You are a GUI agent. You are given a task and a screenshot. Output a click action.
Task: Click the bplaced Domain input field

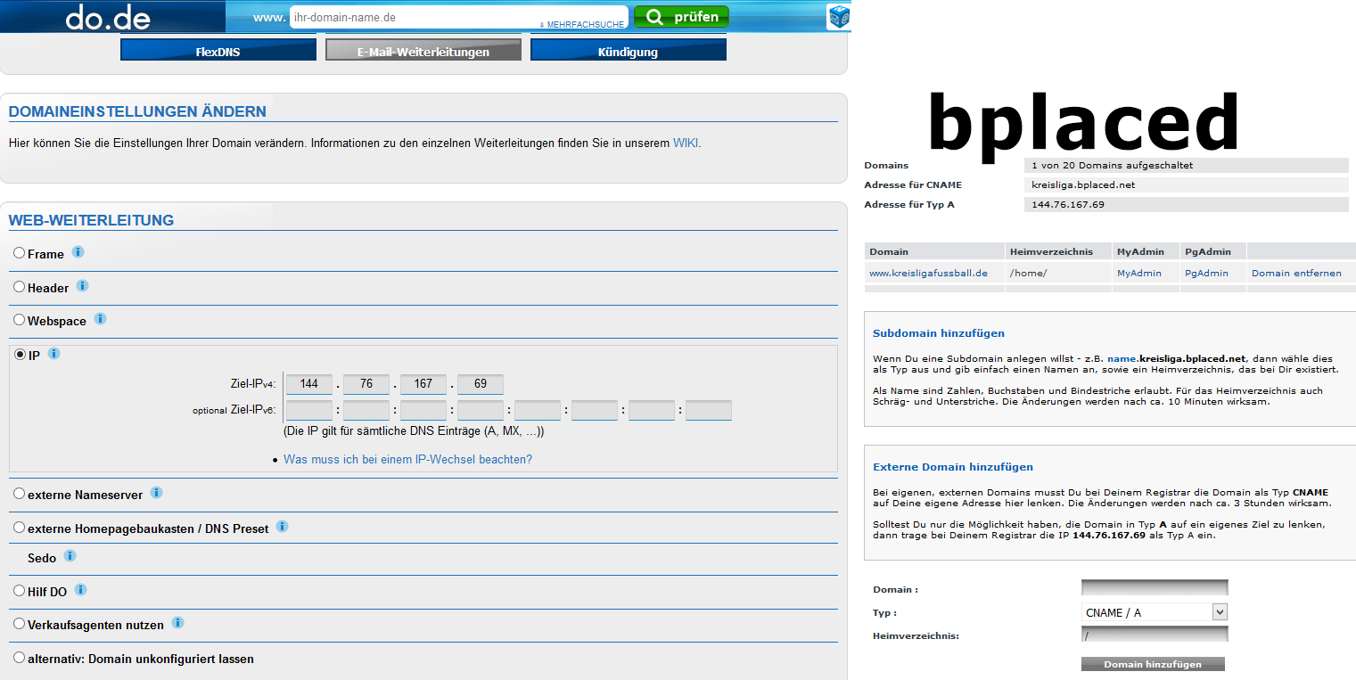tap(1155, 587)
